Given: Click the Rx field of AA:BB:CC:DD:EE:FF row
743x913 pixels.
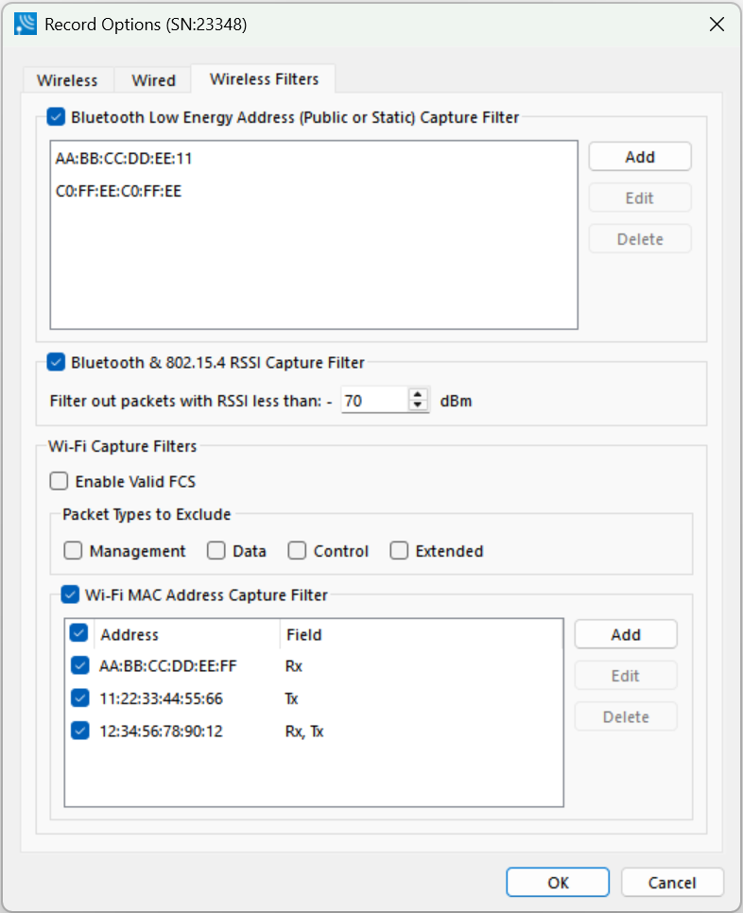Looking at the screenshot, I should pyautogui.click(x=294, y=666).
